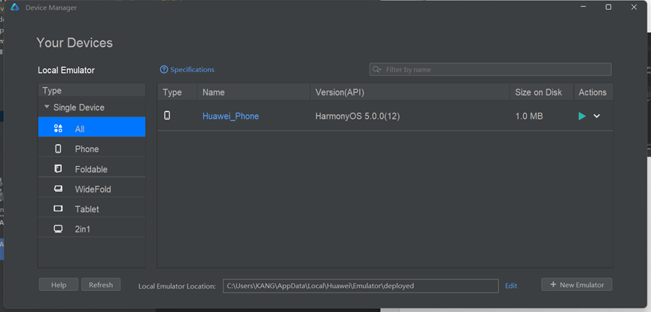This screenshot has width=651, height=312.
Task: Sort by the Version(API) column header
Action: (x=409, y=92)
